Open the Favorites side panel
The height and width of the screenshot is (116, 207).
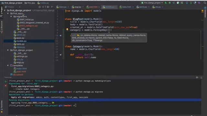(2, 107)
